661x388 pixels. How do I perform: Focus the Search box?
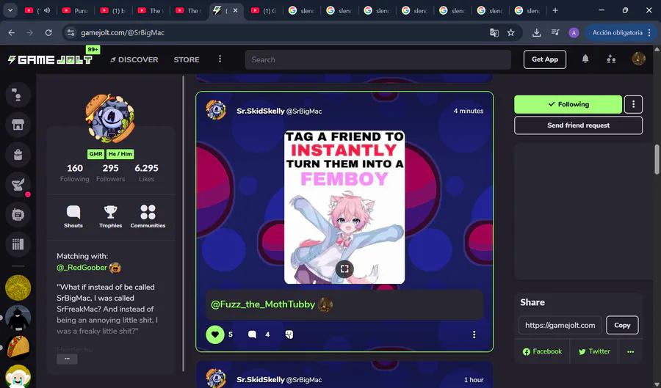point(378,59)
